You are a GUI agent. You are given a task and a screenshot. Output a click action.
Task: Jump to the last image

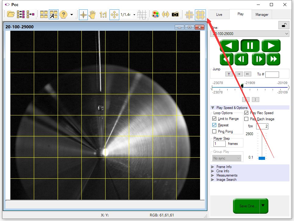248,74
